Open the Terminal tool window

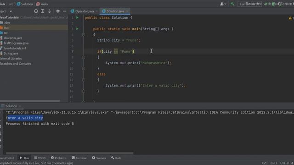pos(79,158)
